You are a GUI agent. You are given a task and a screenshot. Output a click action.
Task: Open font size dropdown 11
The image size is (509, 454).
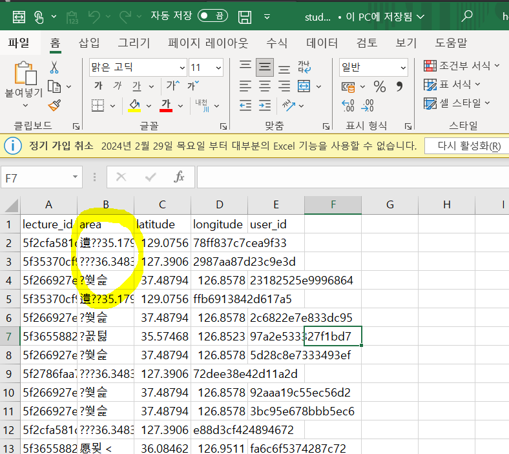218,68
